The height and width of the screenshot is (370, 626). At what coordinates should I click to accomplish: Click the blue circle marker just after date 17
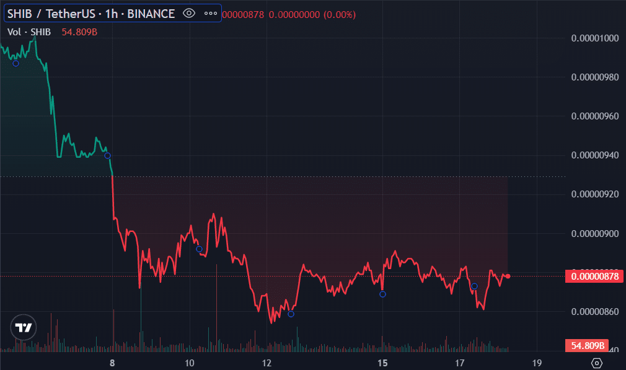click(474, 286)
